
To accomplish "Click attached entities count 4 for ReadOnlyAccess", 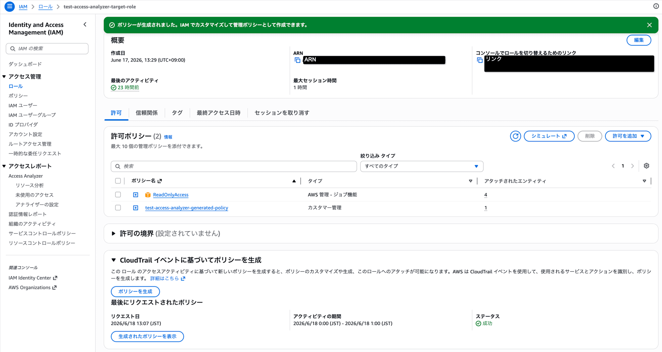I will (x=486, y=195).
